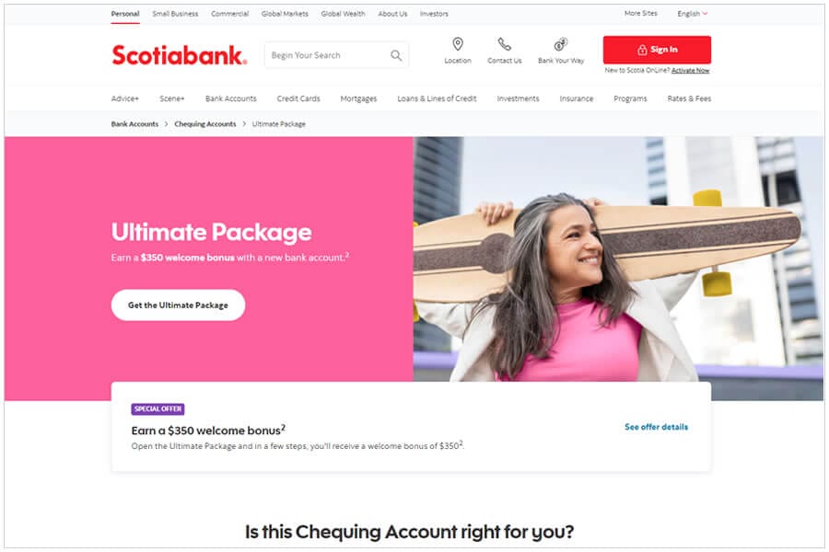Click the lock icon on Sign In

pyautogui.click(x=642, y=50)
